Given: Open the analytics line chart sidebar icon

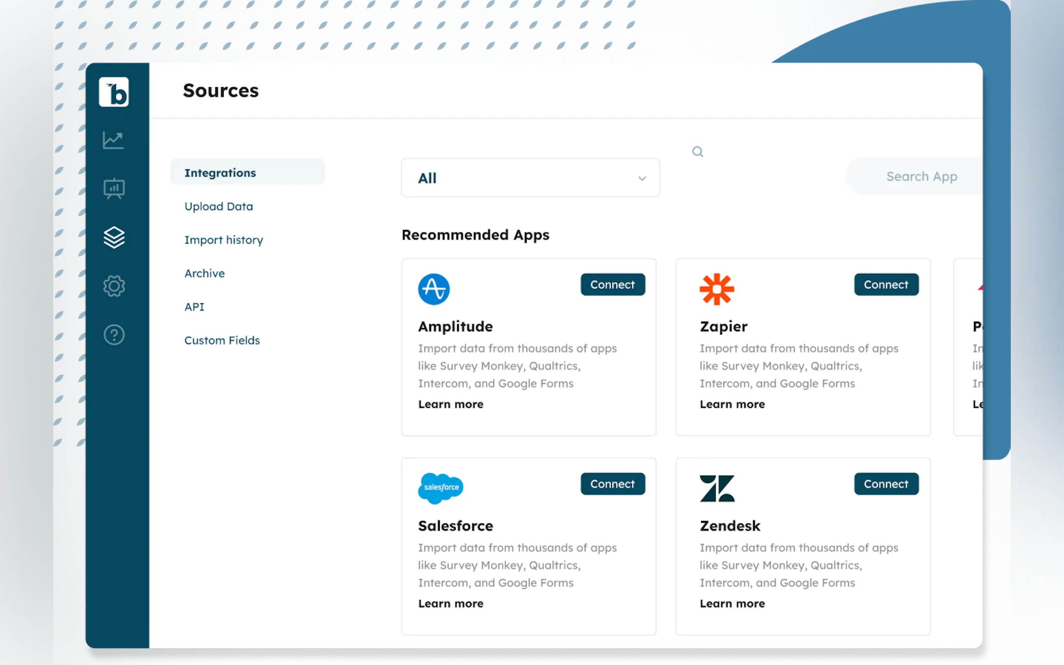Looking at the screenshot, I should 114,140.
